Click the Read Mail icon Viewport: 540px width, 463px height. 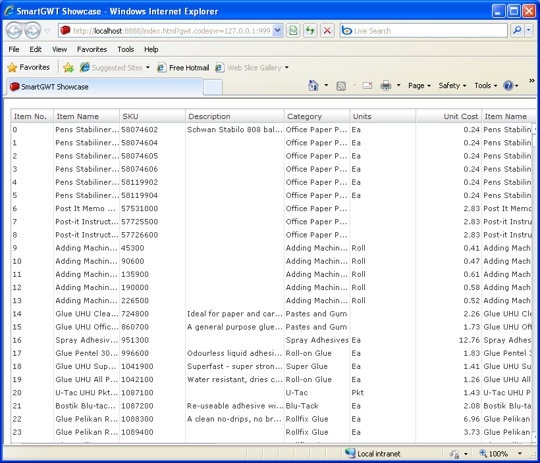(x=367, y=85)
